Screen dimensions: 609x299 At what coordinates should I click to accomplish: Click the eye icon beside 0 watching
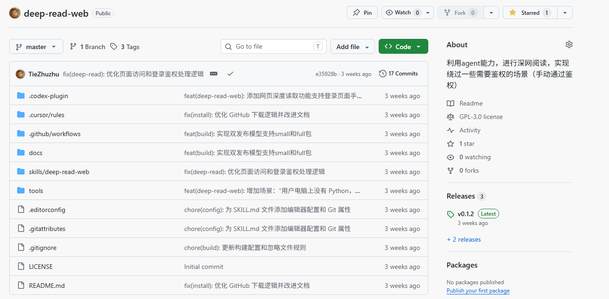click(450, 157)
